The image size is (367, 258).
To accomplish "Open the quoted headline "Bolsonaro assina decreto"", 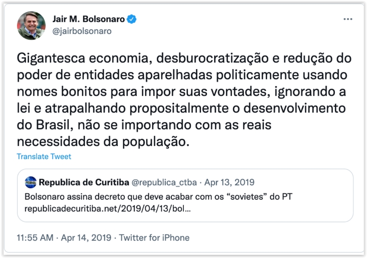I will coord(159,196).
